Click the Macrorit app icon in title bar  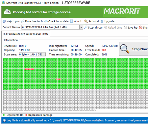click(4, 3)
